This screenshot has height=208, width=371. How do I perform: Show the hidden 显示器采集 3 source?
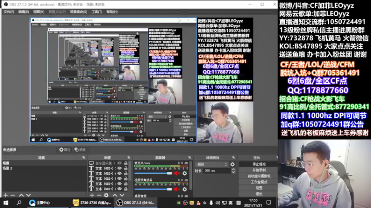coord(120,163)
